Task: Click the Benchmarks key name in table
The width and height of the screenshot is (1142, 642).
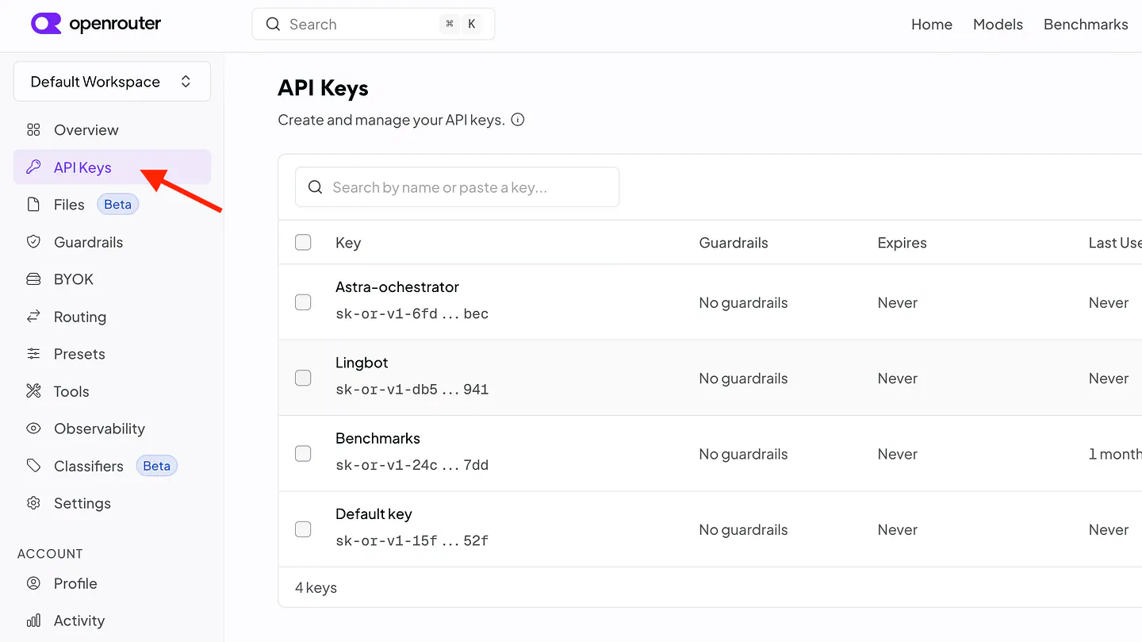Action: click(x=377, y=438)
